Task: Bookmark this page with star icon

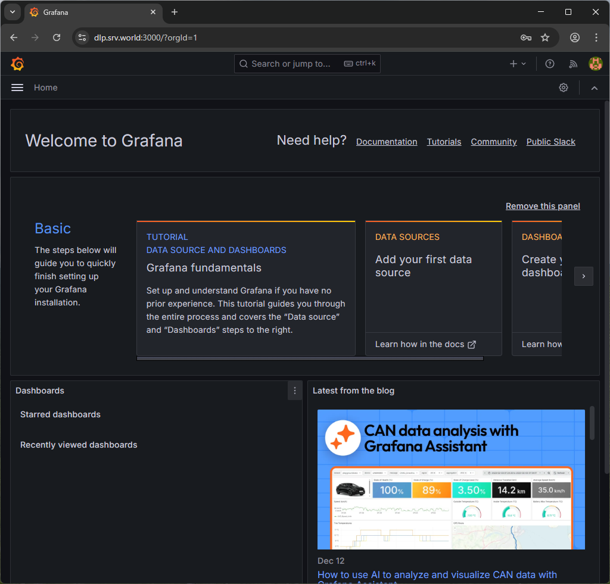Action: tap(545, 38)
